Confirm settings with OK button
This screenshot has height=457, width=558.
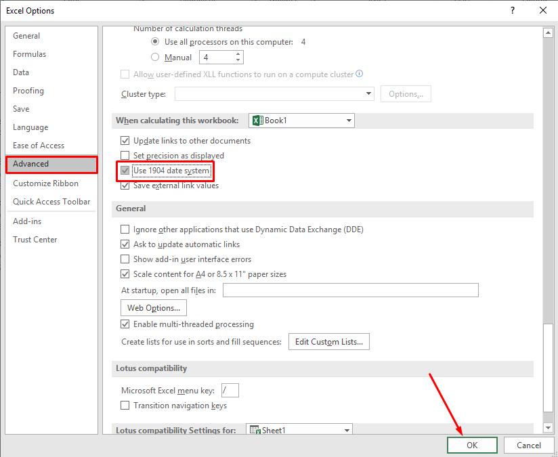472,445
